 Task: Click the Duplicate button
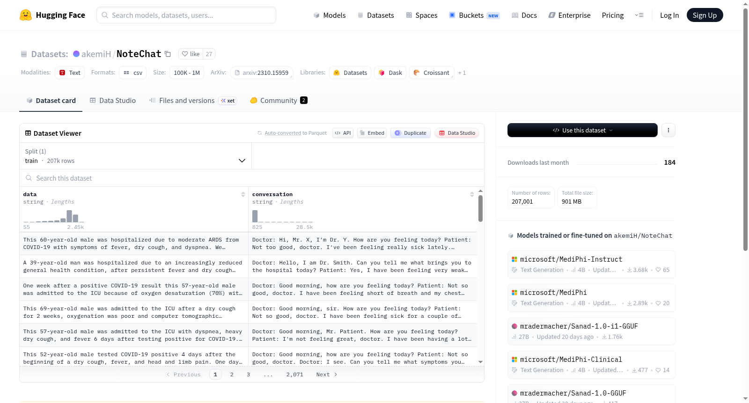pyautogui.click(x=411, y=133)
